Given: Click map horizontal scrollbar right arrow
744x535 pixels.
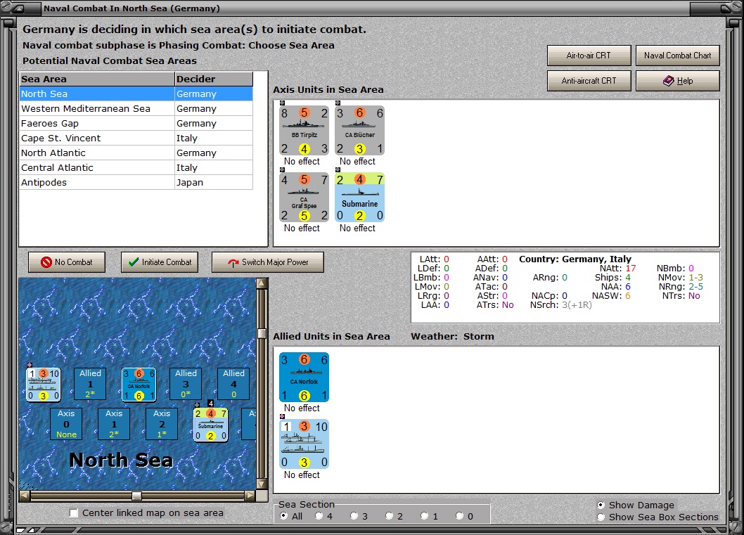Looking at the screenshot, I should 250,496.
